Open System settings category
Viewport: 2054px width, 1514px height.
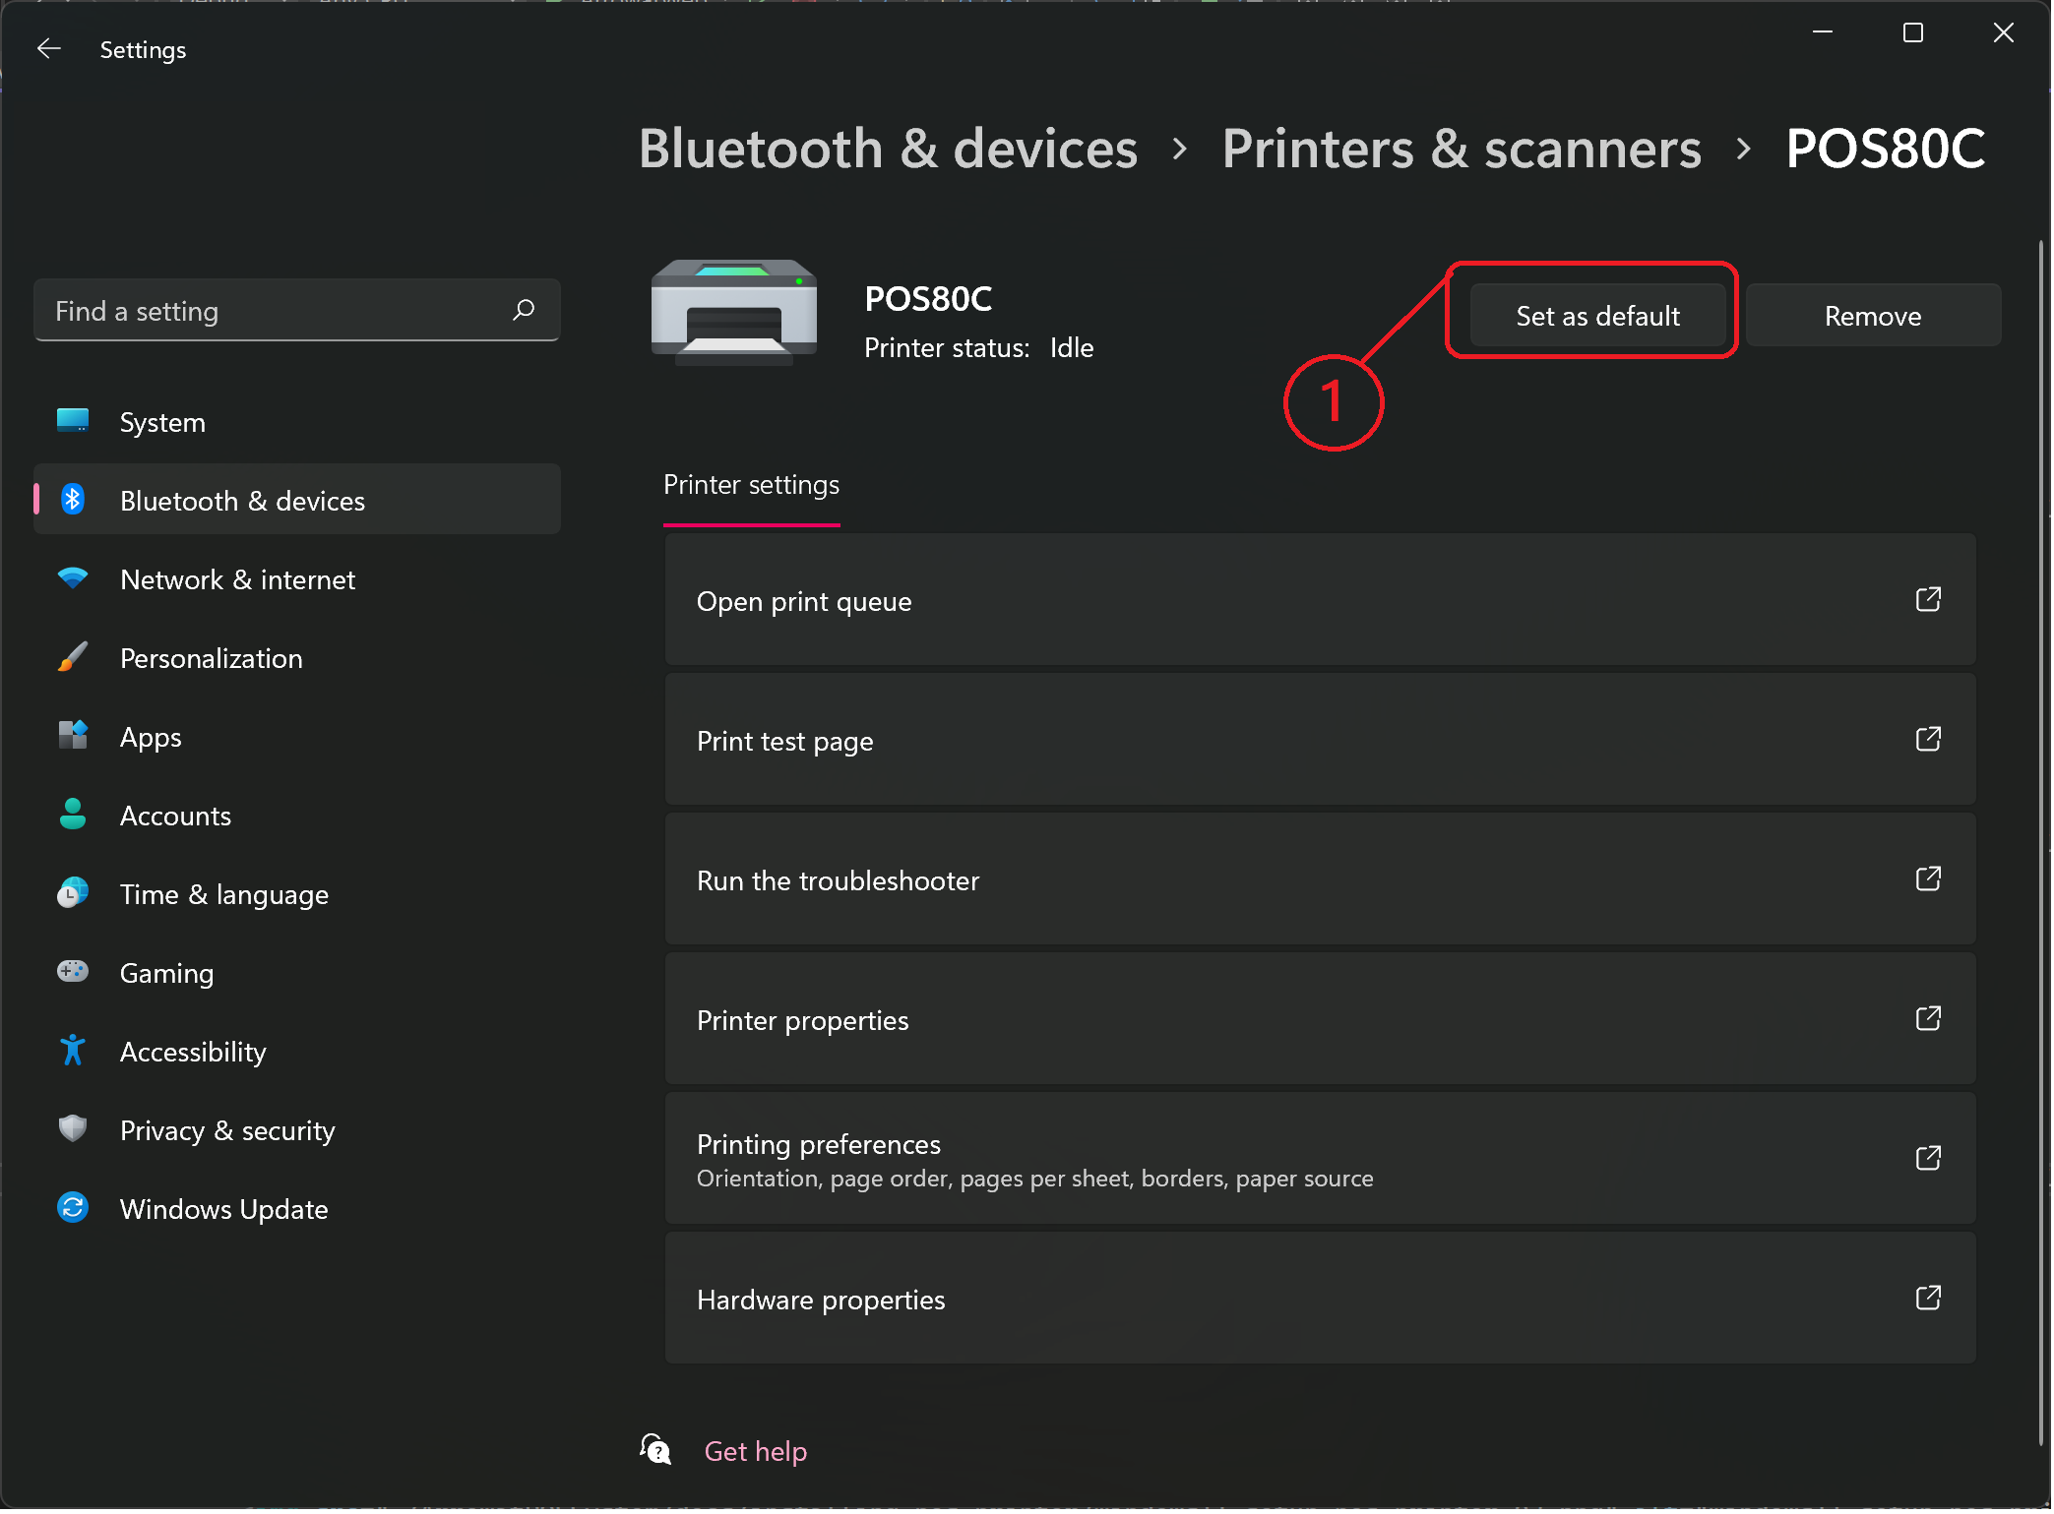pos(297,422)
